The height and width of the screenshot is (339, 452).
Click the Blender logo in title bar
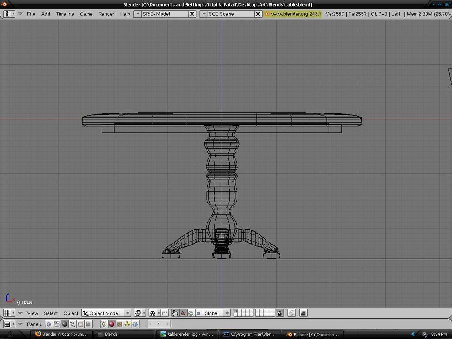coord(4,4)
